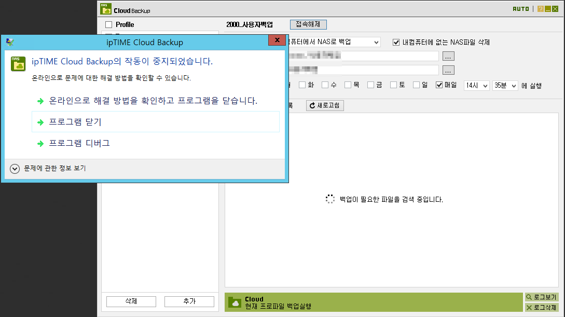This screenshot has height=317, width=565.
Task: Open help via the question mark icon
Action: [x=540, y=9]
